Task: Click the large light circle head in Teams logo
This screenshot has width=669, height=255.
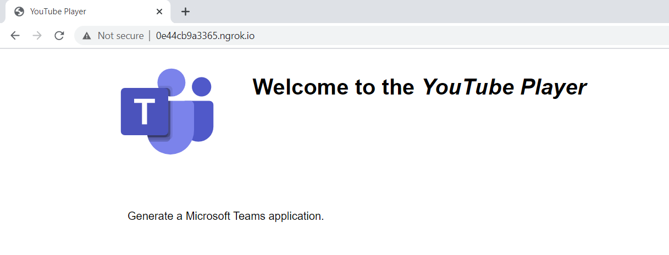Action: [170, 81]
